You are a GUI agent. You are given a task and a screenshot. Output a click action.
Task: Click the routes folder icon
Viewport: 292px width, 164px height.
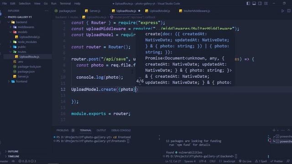coord(15,52)
